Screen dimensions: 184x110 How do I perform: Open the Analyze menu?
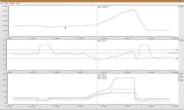tap(12, 3)
